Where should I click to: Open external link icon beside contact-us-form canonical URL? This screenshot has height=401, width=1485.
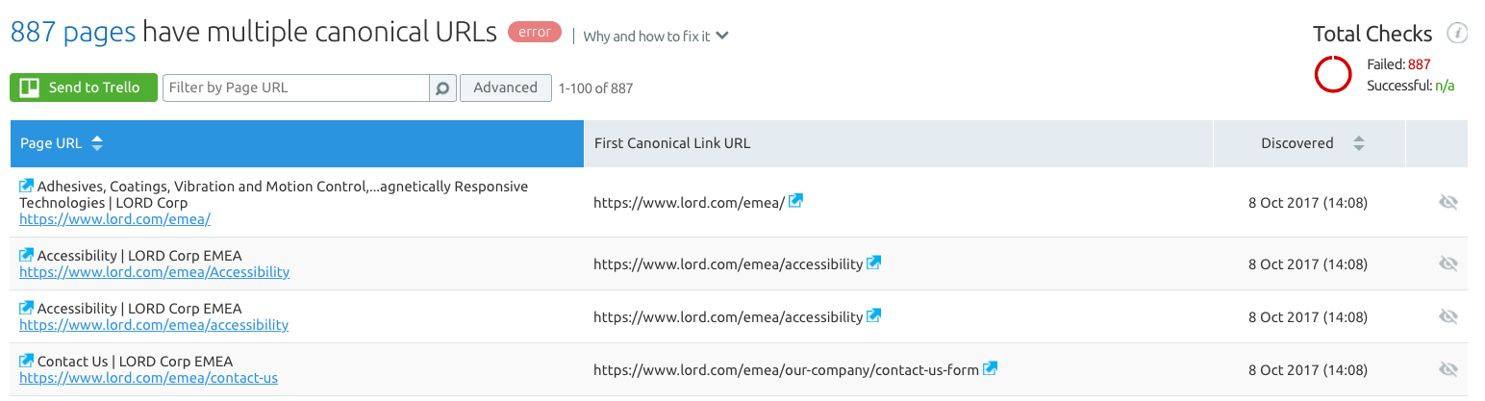990,369
